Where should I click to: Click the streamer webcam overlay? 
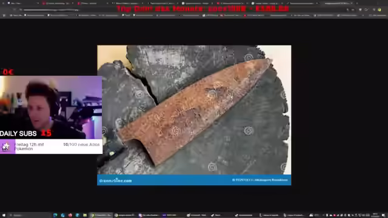tap(51, 107)
